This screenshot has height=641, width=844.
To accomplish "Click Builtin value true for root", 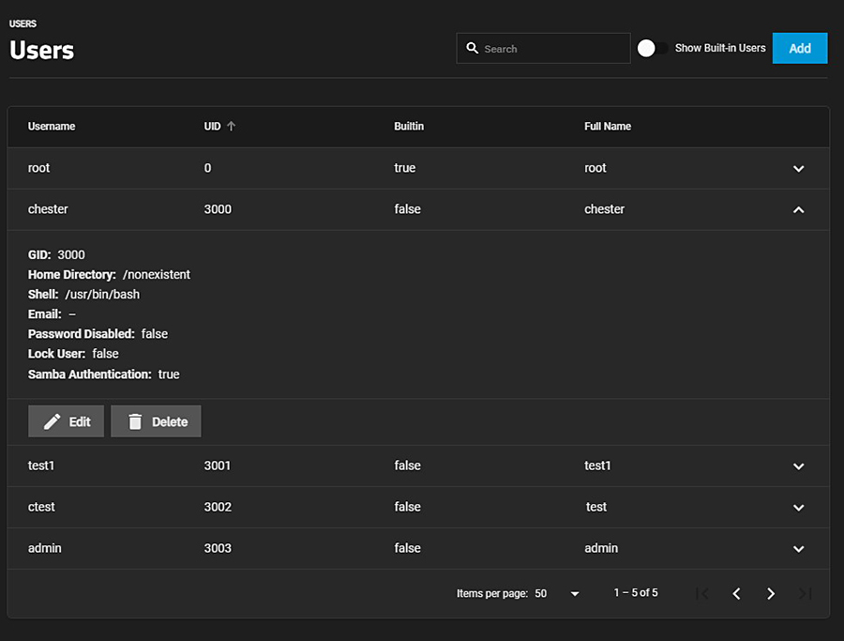I will (x=405, y=168).
